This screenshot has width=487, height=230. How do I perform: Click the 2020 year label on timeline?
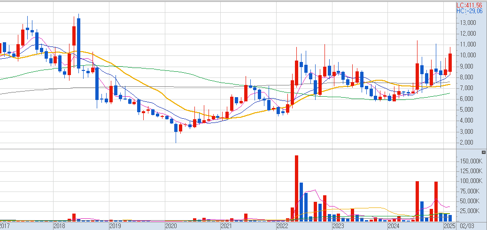pos(171,226)
